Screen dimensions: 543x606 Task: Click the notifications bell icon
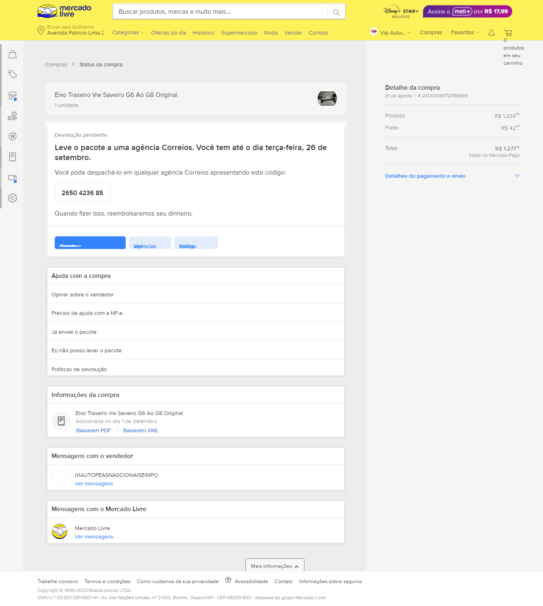click(x=491, y=33)
